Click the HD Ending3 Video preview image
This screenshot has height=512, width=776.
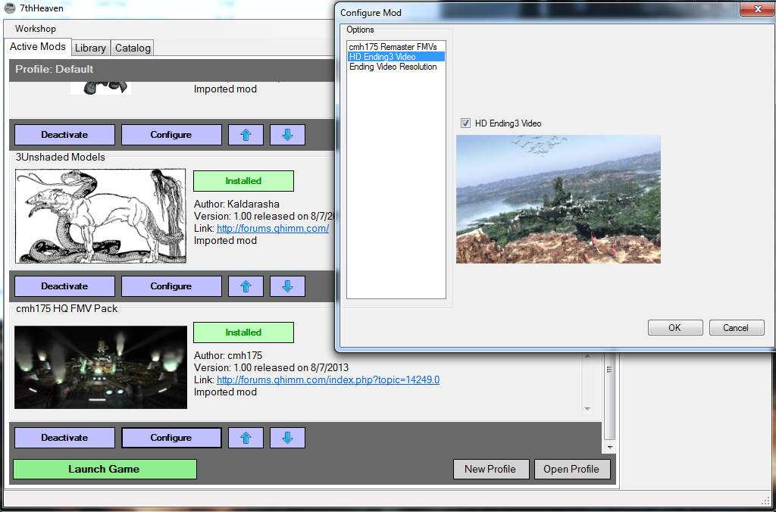coord(559,199)
